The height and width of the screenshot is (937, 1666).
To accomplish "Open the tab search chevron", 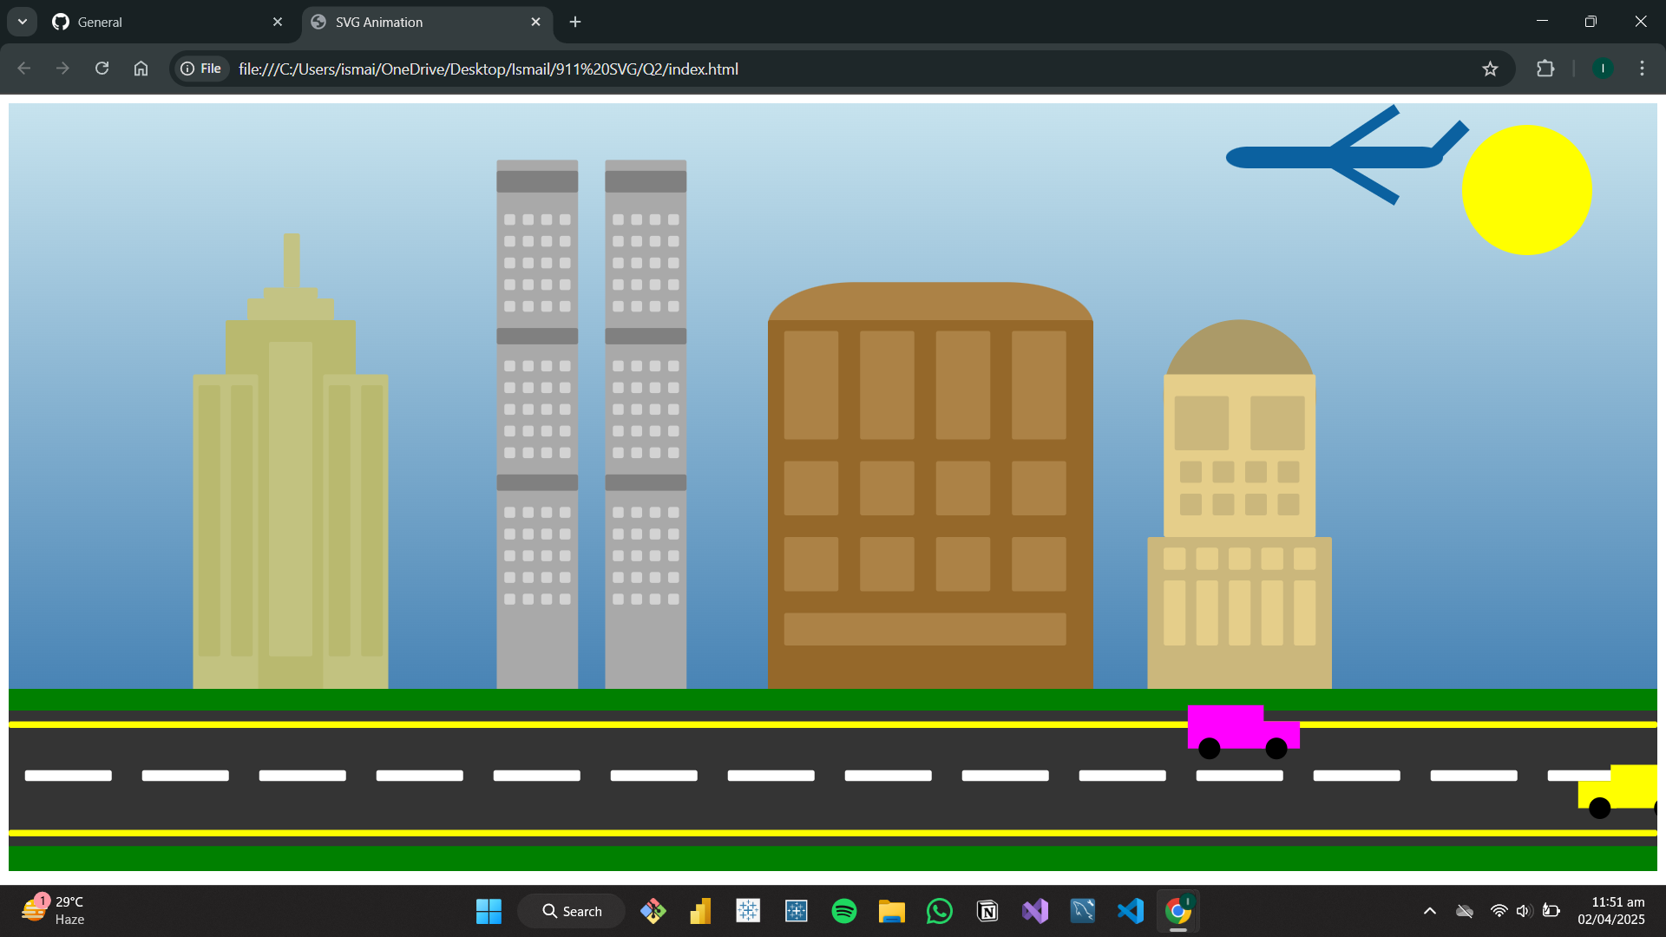I will tap(22, 21).
